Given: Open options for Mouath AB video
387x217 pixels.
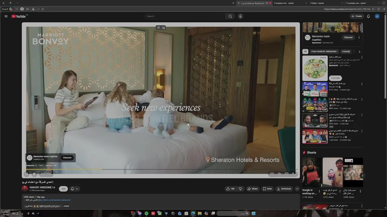Looking at the screenshot, I should point(362,84).
